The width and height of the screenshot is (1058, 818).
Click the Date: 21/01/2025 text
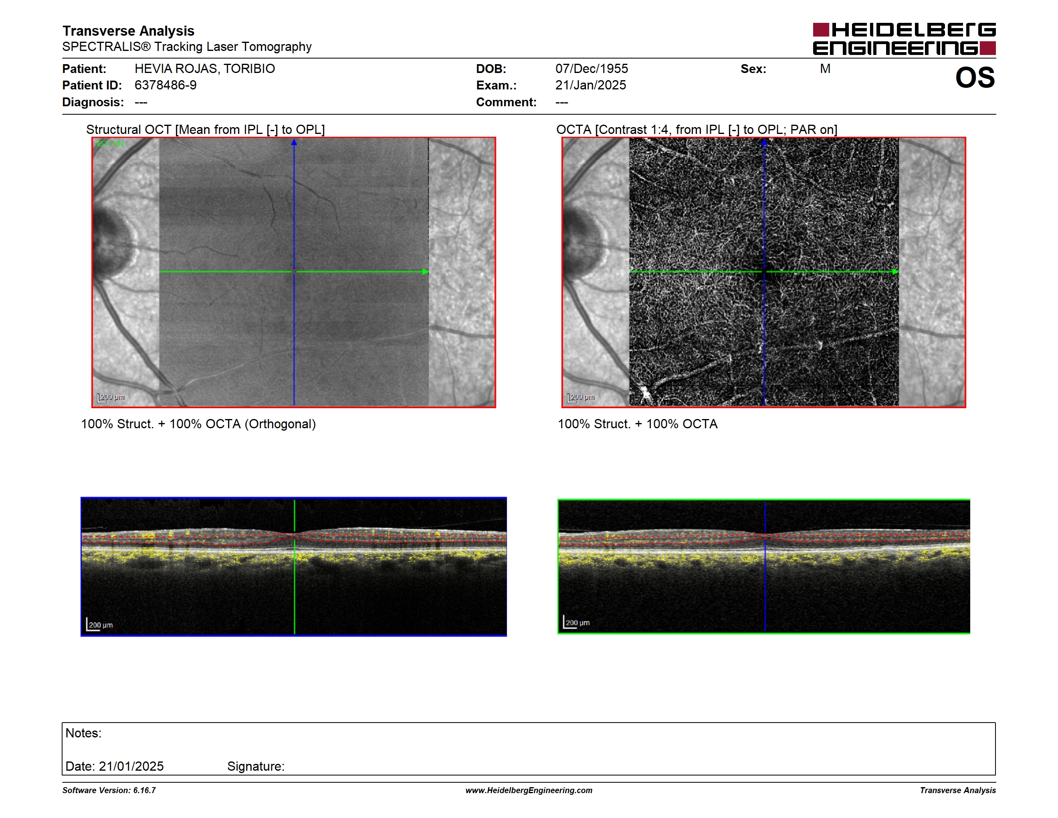(114, 766)
